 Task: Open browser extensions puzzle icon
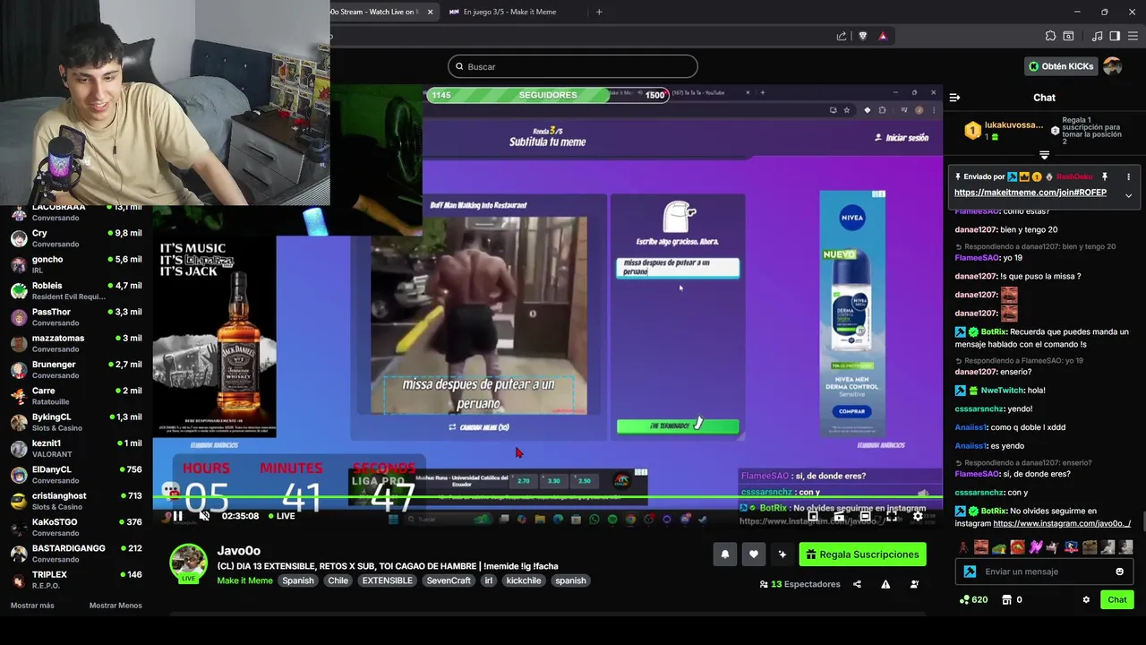pos(1050,36)
